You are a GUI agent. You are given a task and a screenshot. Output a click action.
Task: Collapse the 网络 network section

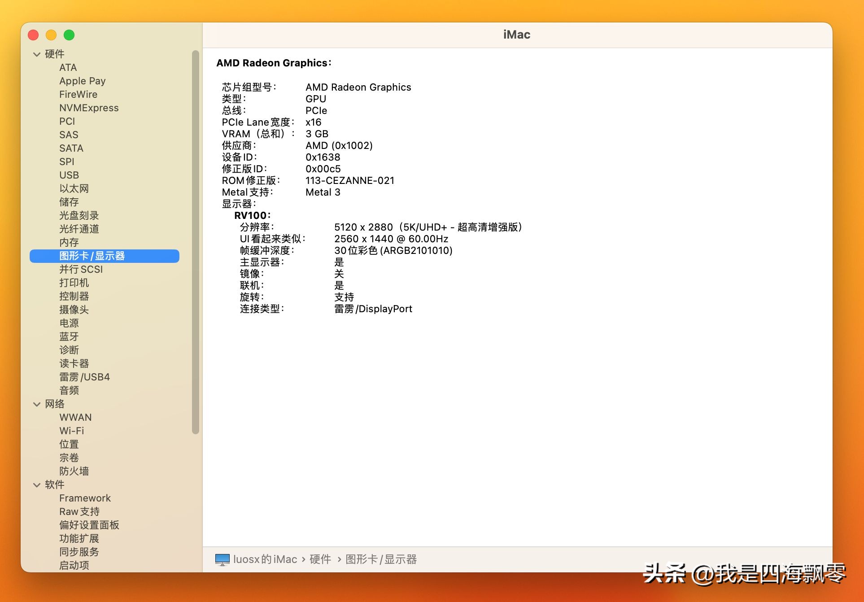37,404
